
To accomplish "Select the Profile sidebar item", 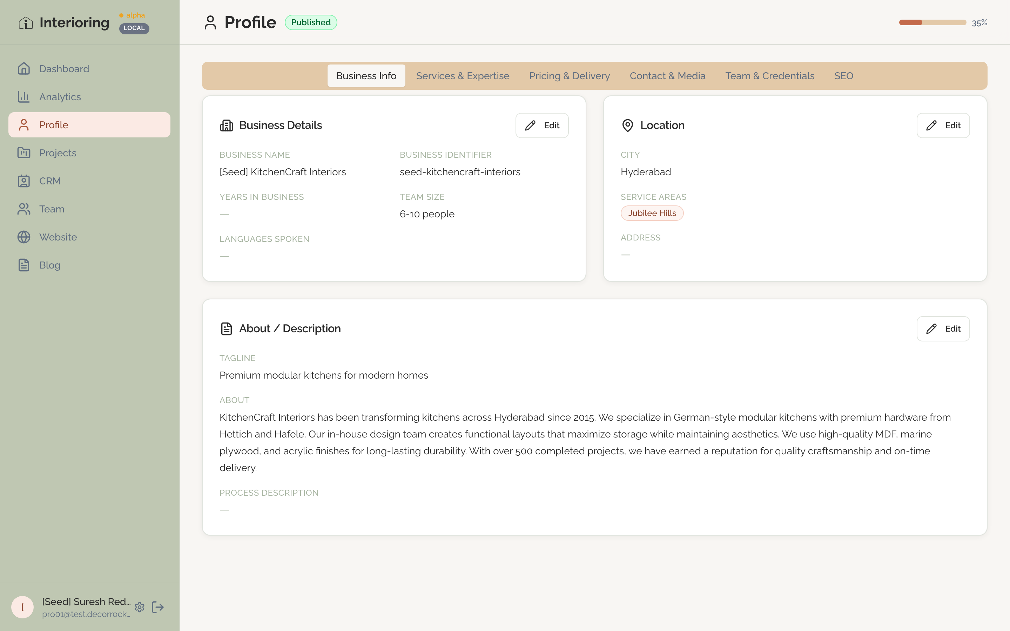I will click(89, 125).
